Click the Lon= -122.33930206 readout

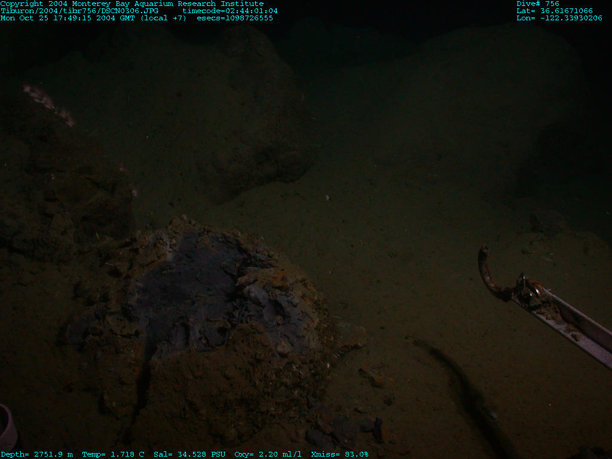tap(559, 18)
